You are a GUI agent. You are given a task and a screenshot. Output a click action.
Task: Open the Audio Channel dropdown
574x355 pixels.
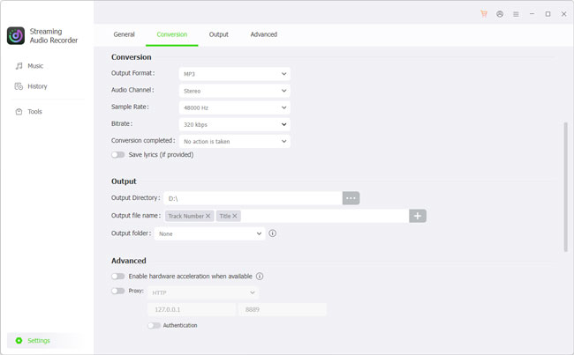coord(235,91)
